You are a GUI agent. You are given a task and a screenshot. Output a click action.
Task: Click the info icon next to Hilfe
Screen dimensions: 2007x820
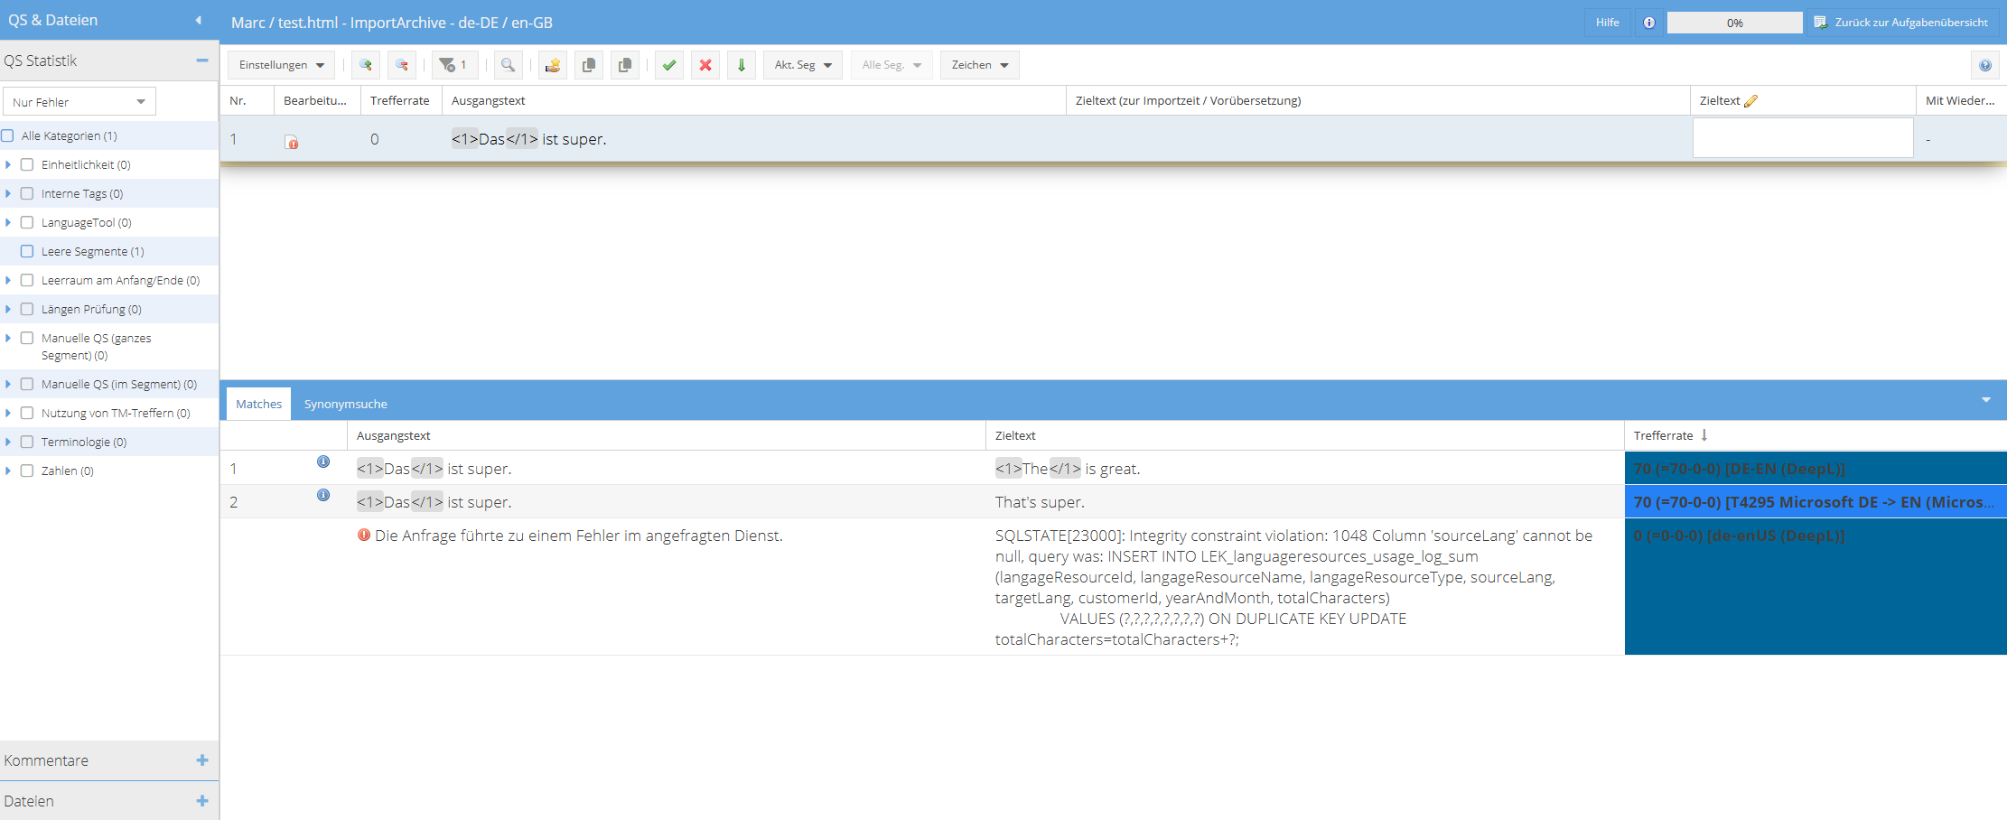tap(1648, 23)
